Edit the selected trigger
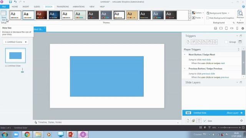 click(193, 42)
